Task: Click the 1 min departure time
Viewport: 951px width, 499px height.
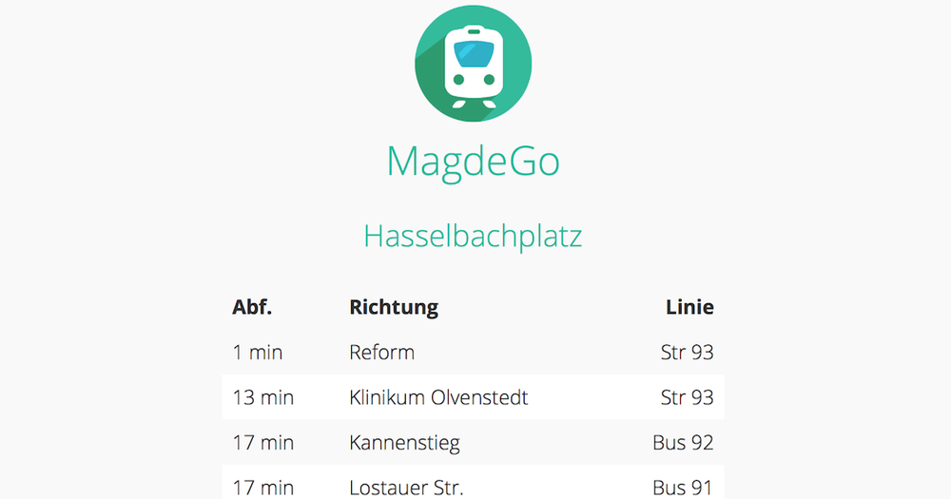Action: [x=258, y=353]
